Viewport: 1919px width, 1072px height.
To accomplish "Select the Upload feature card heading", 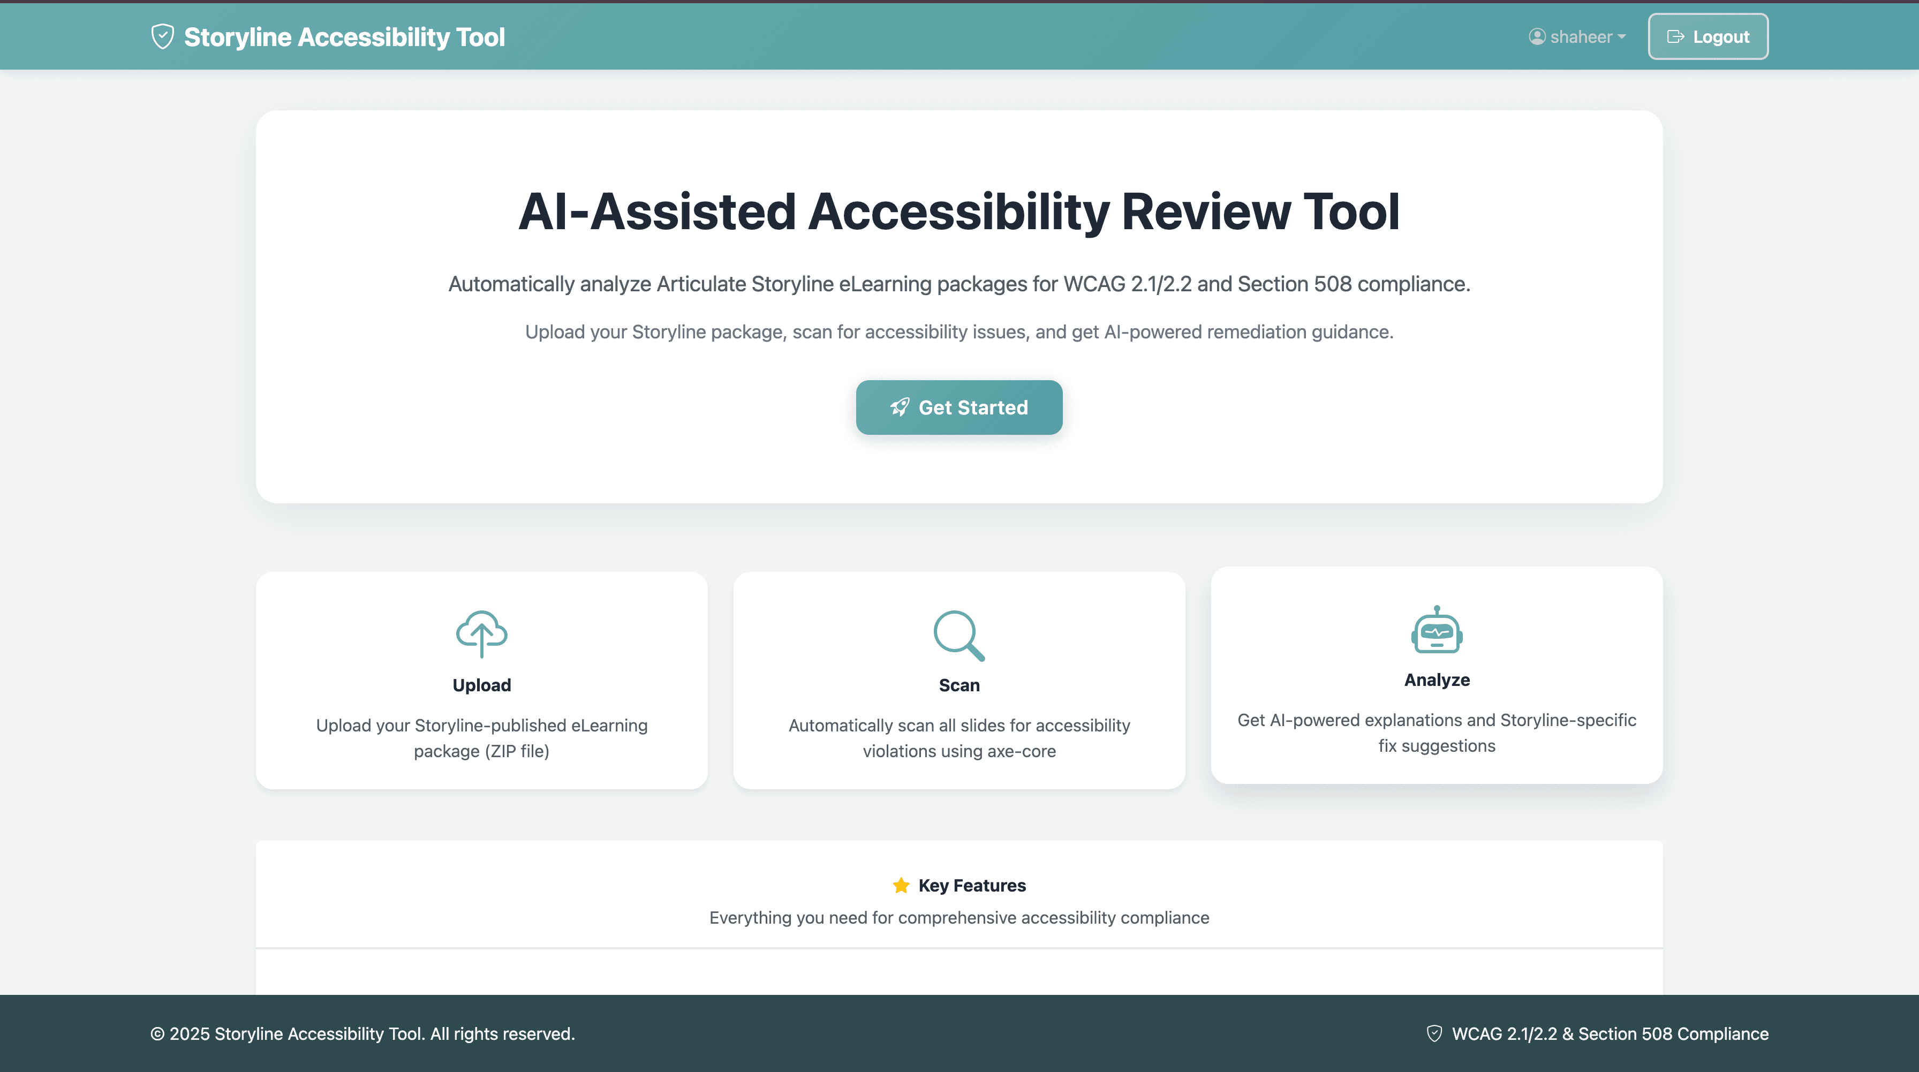I will (x=481, y=685).
